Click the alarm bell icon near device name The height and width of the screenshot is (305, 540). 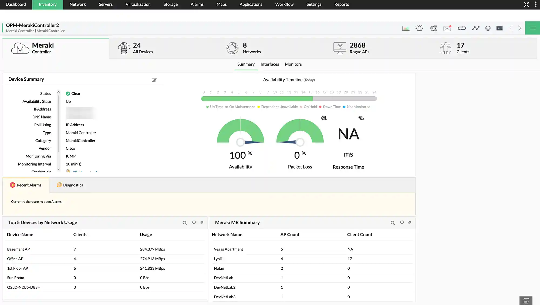point(419,28)
